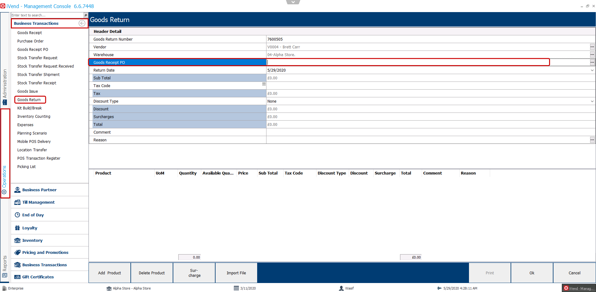Open Goods Receipt PO lookup ellipsis button

click(x=592, y=62)
